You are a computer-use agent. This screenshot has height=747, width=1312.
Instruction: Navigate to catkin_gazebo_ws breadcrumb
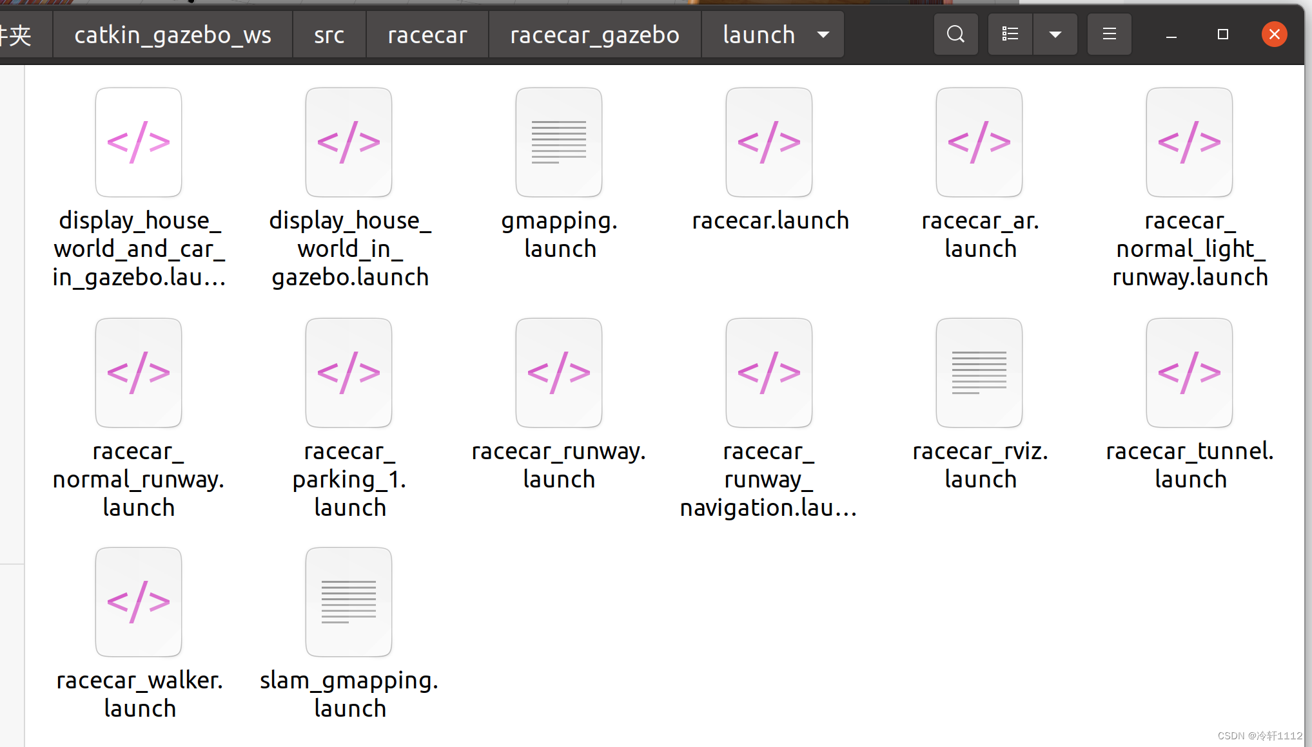click(172, 34)
